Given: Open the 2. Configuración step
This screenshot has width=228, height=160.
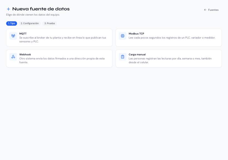Looking at the screenshot, I should pyautogui.click(x=30, y=23).
